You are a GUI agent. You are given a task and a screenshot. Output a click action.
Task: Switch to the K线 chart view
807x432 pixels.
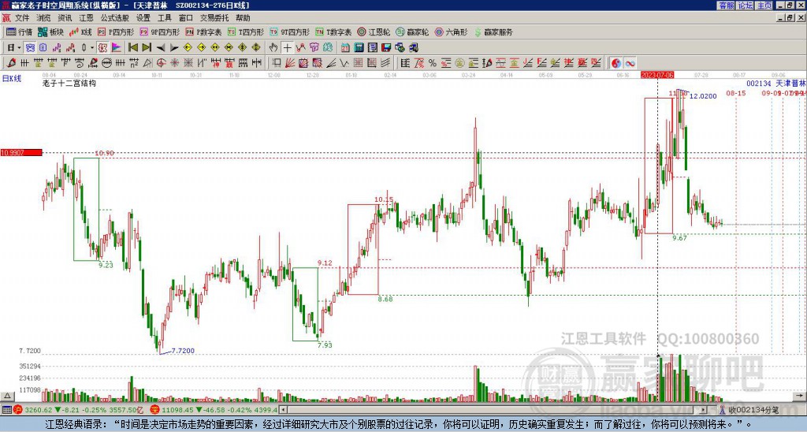coord(80,32)
